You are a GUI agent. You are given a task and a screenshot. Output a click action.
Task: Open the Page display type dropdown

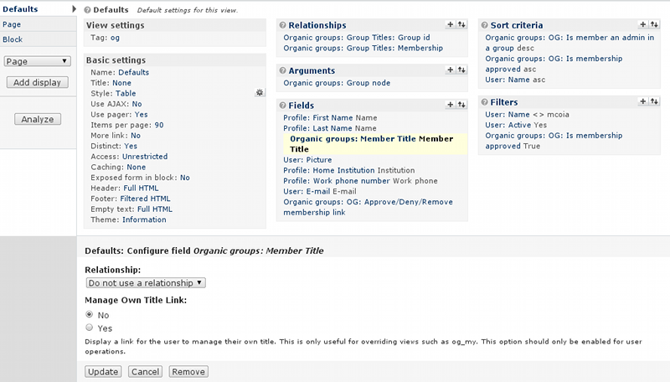(37, 61)
